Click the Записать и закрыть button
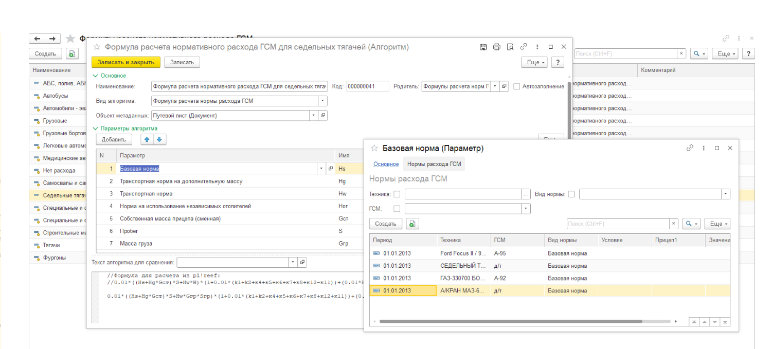This screenshot has width=772, height=349. coord(126,62)
